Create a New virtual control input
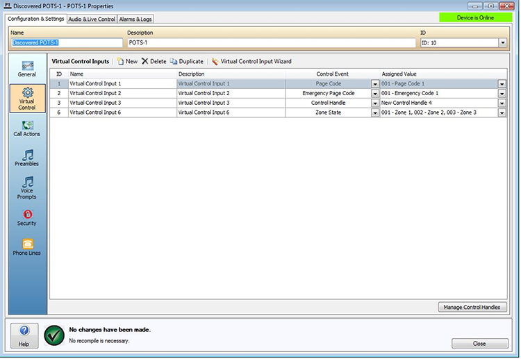The height and width of the screenshot is (359, 521). [127, 62]
